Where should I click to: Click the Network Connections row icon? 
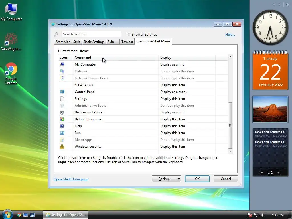62,78
